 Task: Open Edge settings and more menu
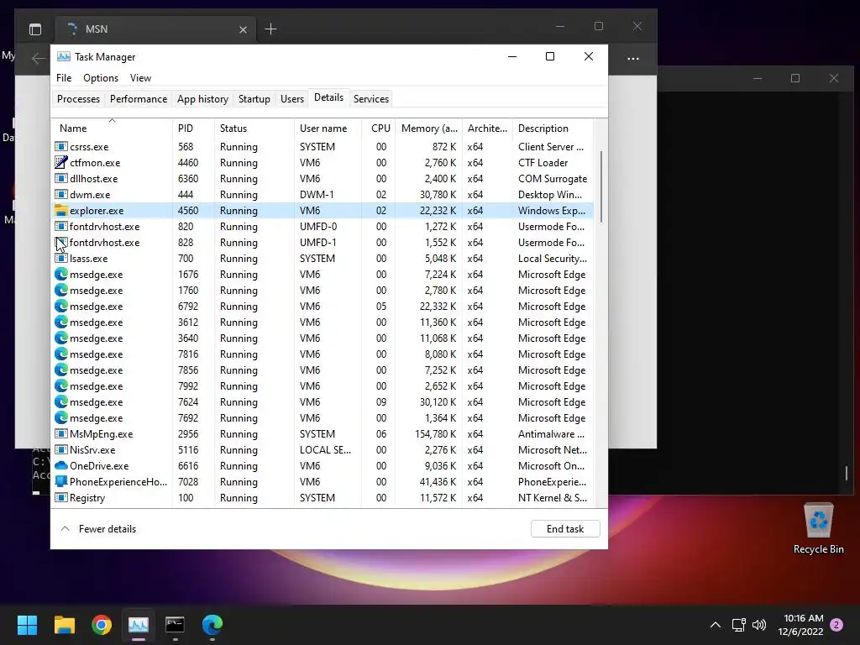[633, 58]
